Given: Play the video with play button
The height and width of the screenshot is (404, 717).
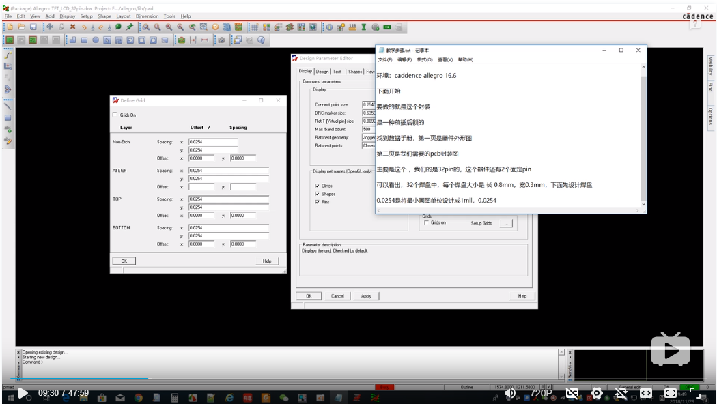Looking at the screenshot, I should coord(23,393).
